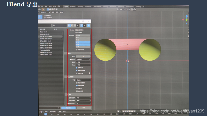This screenshot has width=207, height=116.
Task: Click the Blender logo icon in menu bar
Action: (39, 6)
